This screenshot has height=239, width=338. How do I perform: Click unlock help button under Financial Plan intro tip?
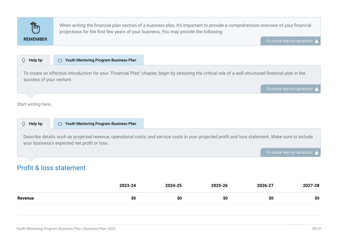point(290,89)
